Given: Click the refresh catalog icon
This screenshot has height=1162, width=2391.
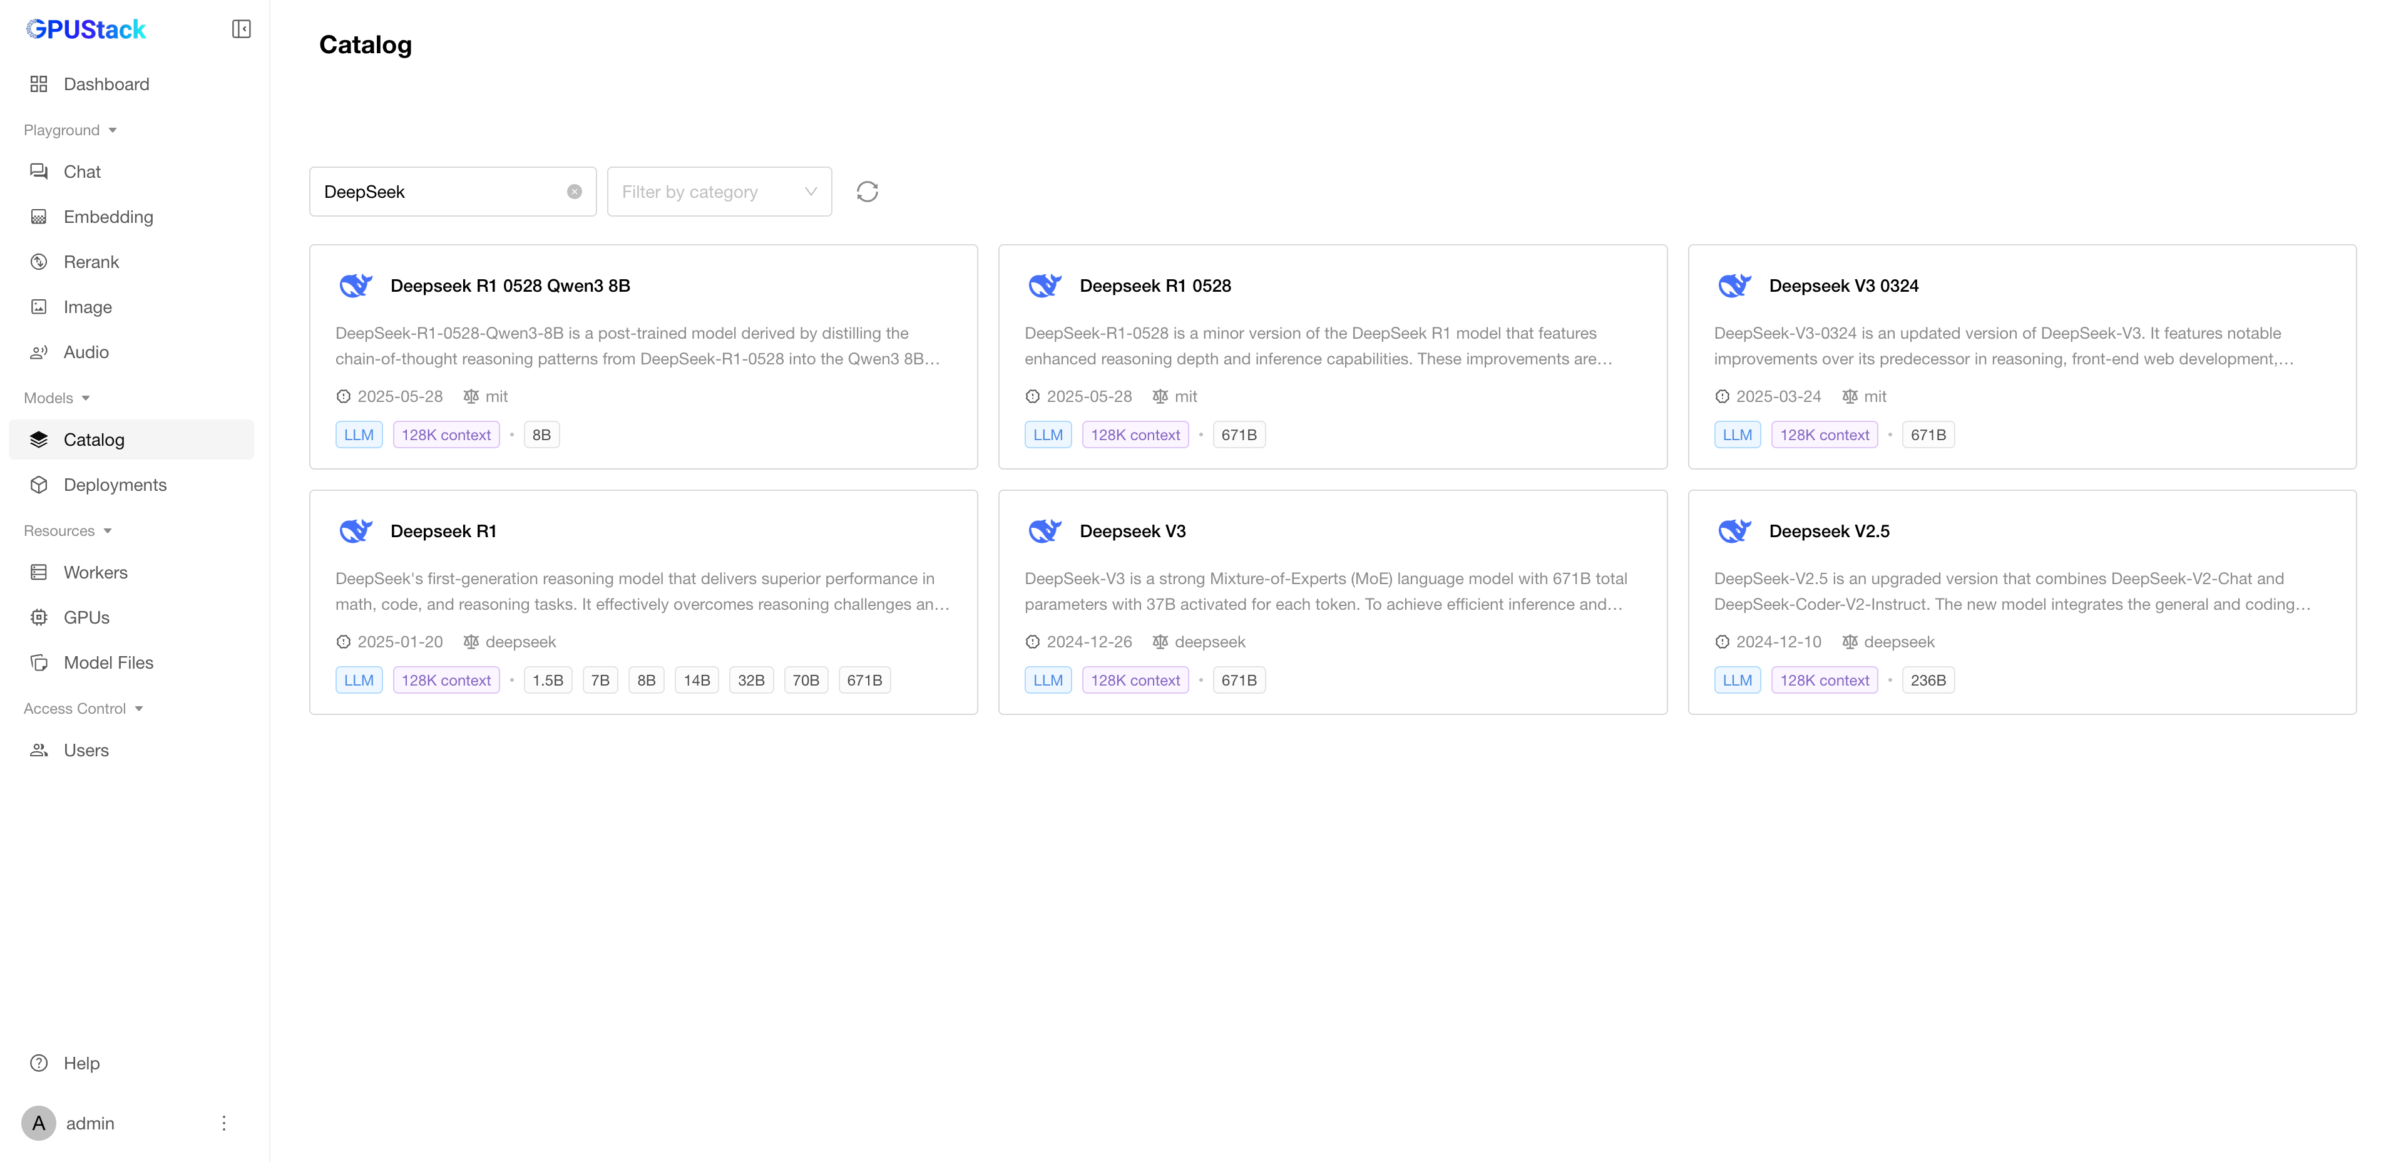Looking at the screenshot, I should 867,191.
